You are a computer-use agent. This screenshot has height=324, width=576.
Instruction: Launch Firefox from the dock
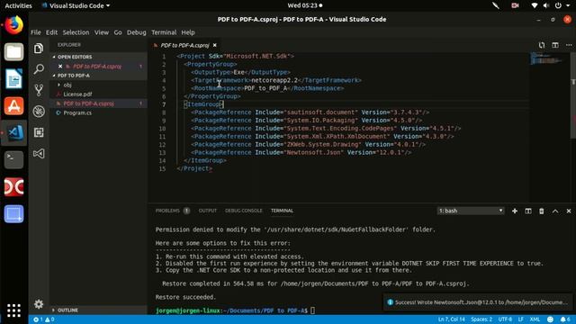[x=14, y=25]
